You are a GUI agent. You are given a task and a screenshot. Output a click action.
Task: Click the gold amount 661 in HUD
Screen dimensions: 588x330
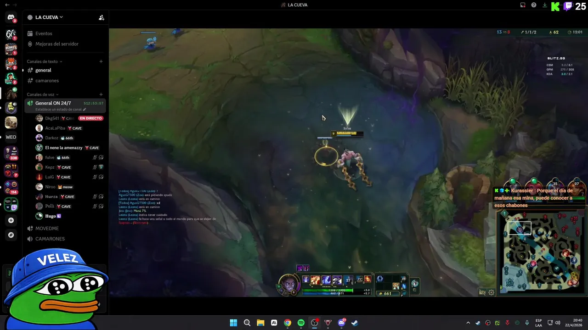pyautogui.click(x=388, y=293)
